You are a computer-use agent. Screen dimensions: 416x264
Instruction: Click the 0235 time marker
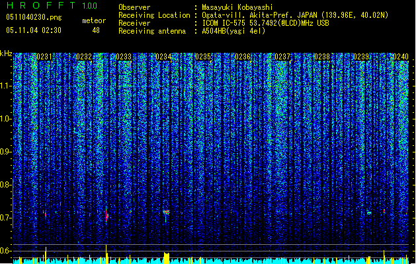pyautogui.click(x=203, y=57)
